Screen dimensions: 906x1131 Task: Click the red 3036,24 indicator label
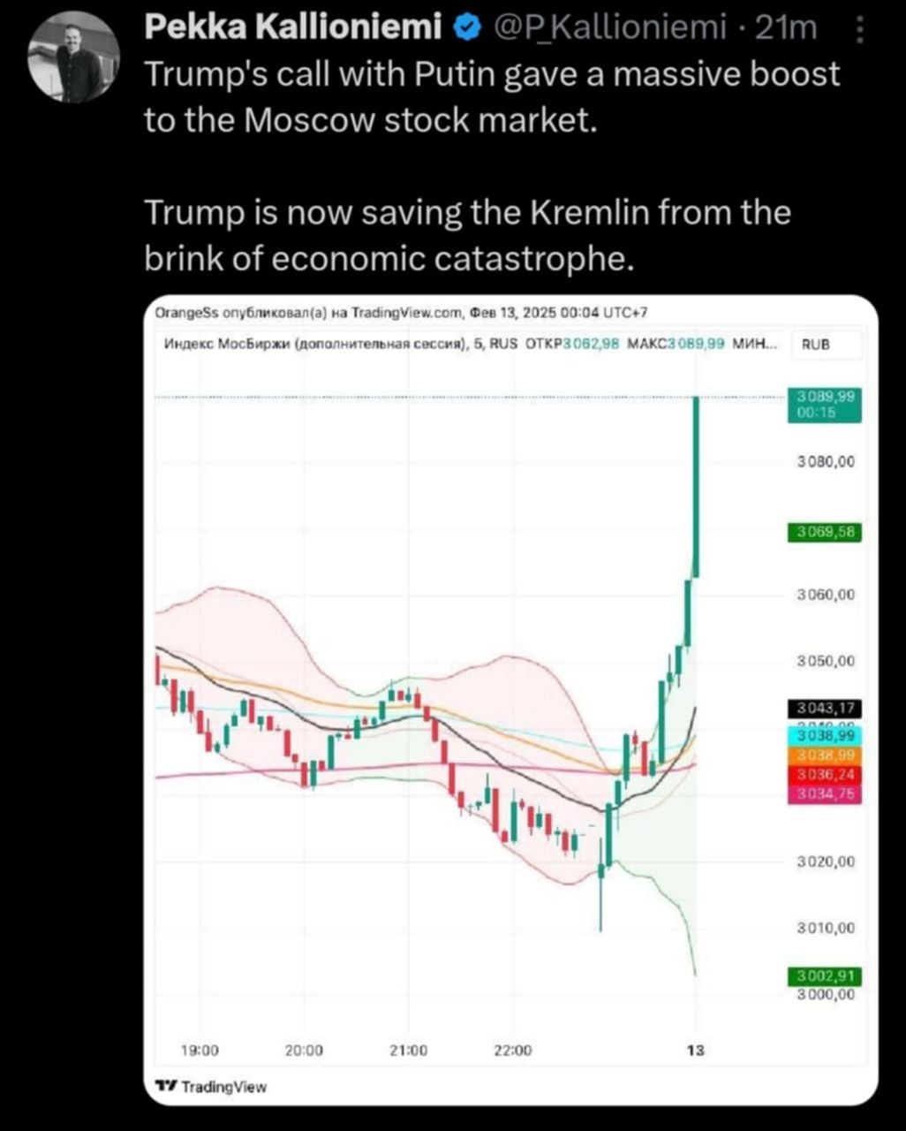point(824,775)
